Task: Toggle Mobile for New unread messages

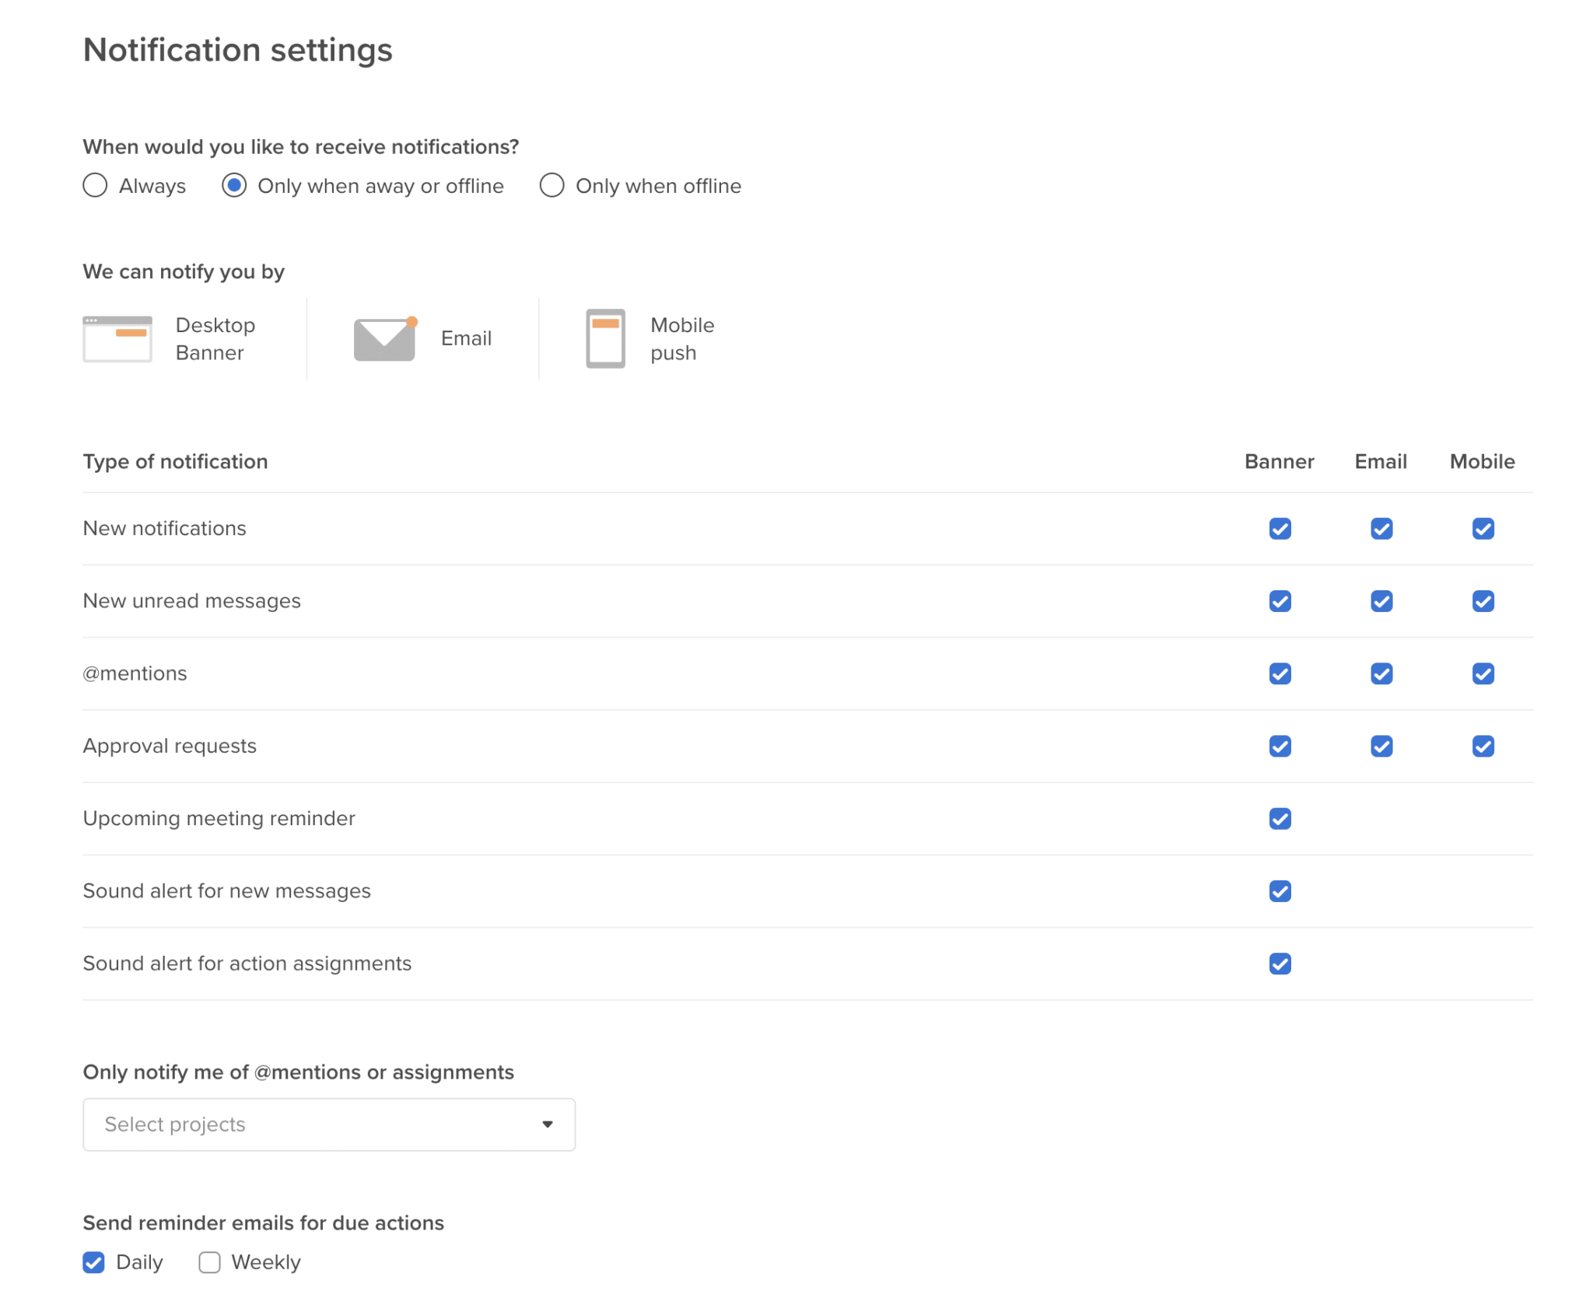Action: [1483, 601]
